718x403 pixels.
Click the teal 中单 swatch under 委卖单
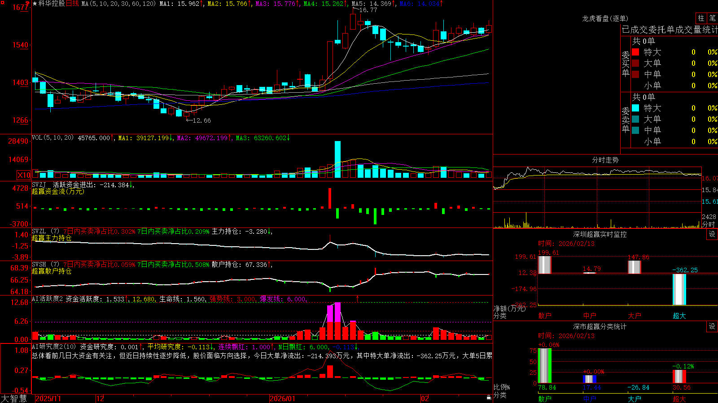point(635,130)
